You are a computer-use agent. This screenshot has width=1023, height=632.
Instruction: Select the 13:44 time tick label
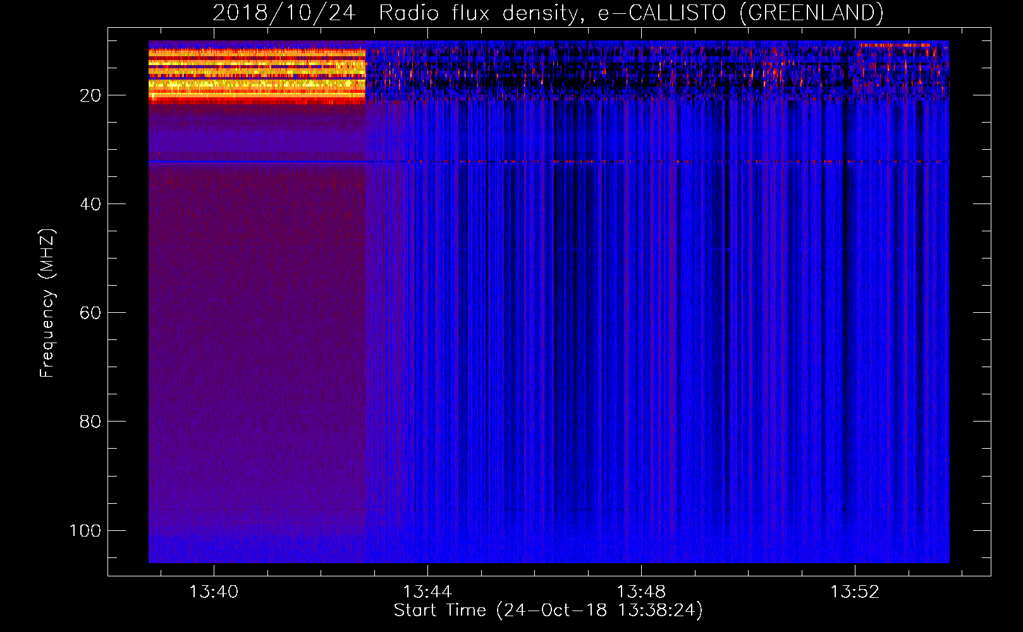(x=427, y=592)
